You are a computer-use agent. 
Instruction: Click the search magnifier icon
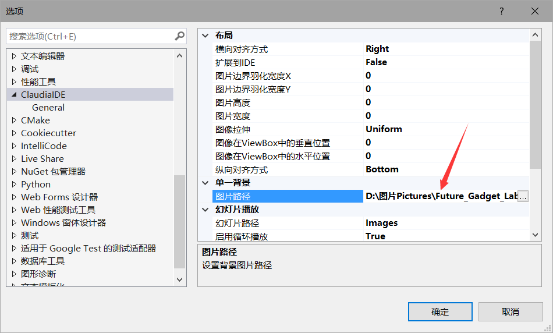[179, 36]
